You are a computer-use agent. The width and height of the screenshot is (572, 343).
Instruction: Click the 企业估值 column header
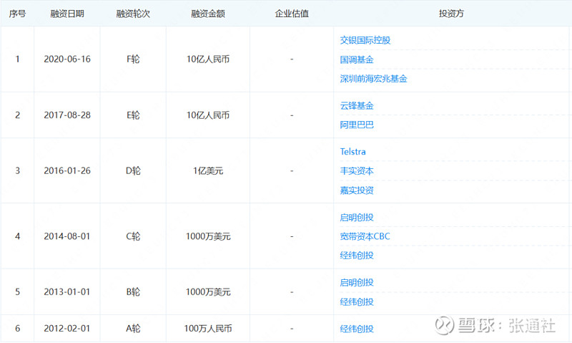tap(292, 14)
